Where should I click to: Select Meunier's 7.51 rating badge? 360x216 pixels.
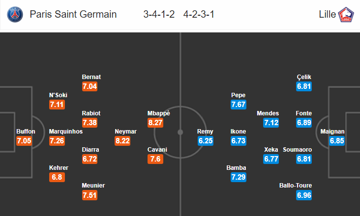coord(90,195)
